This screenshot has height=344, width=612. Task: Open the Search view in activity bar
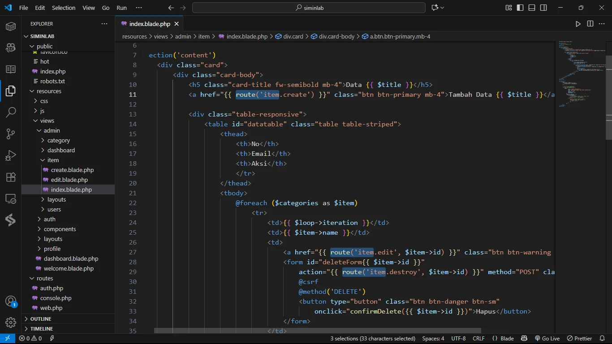(11, 112)
